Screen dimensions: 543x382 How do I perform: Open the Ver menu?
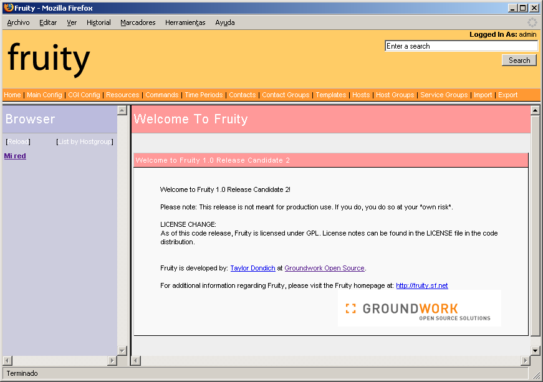[x=72, y=22]
